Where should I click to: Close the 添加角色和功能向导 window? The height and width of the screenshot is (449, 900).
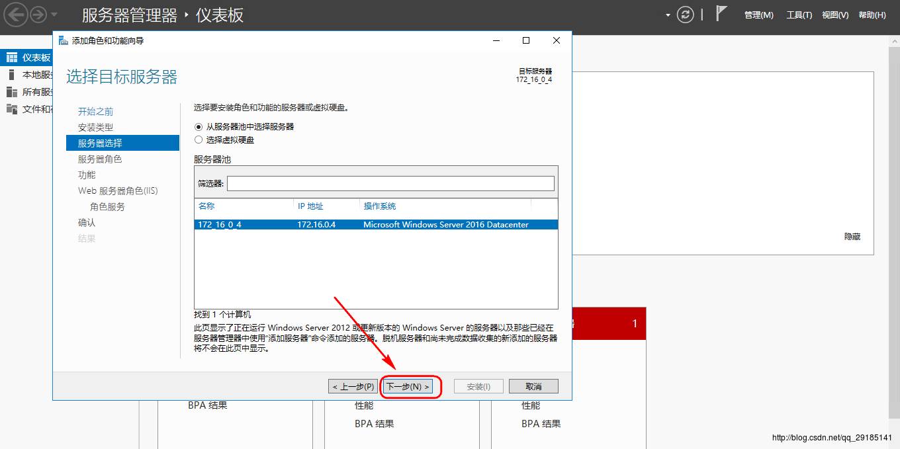pos(557,40)
